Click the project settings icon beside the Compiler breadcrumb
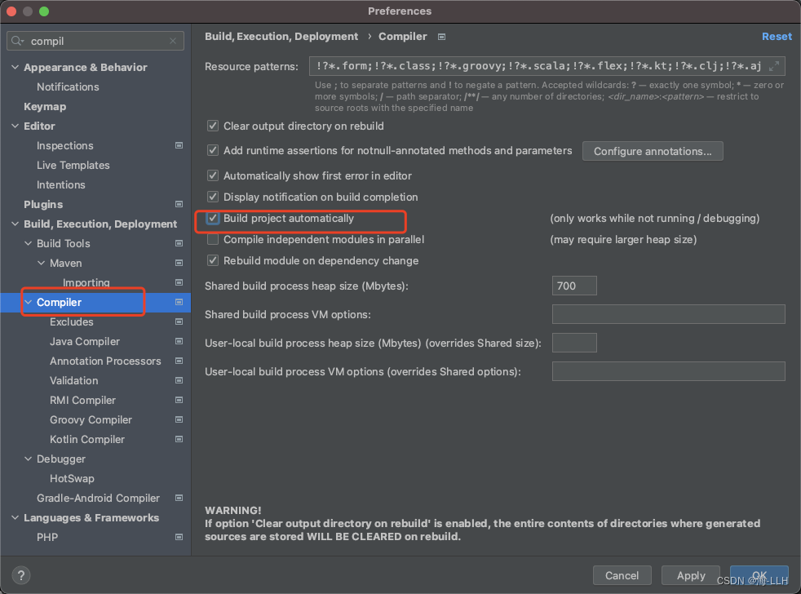Screen dimensions: 801x594 click(x=442, y=37)
